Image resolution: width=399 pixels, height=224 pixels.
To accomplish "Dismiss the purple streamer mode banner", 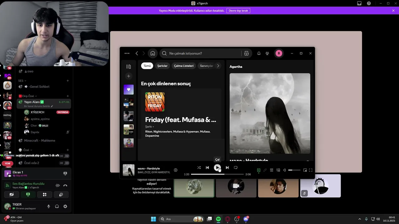I will coord(393,11).
